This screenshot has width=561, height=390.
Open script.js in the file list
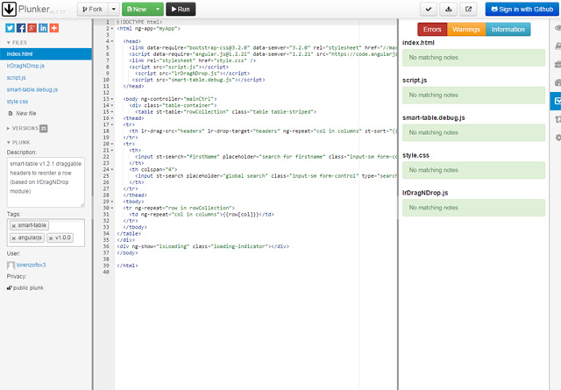16,78
